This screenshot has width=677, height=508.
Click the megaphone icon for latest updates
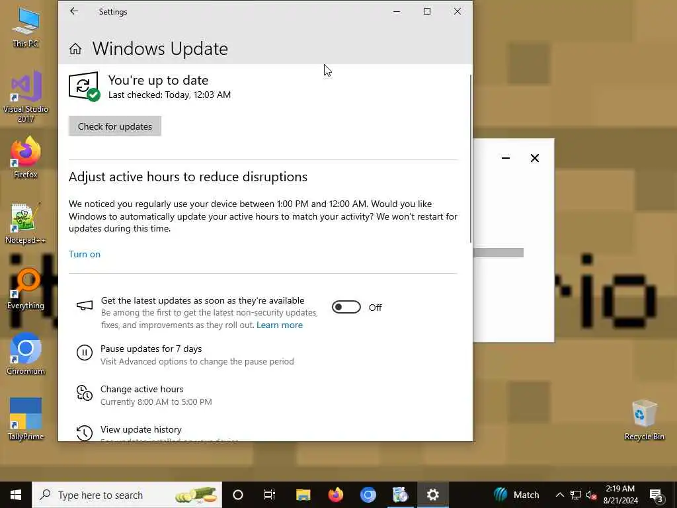(84, 306)
